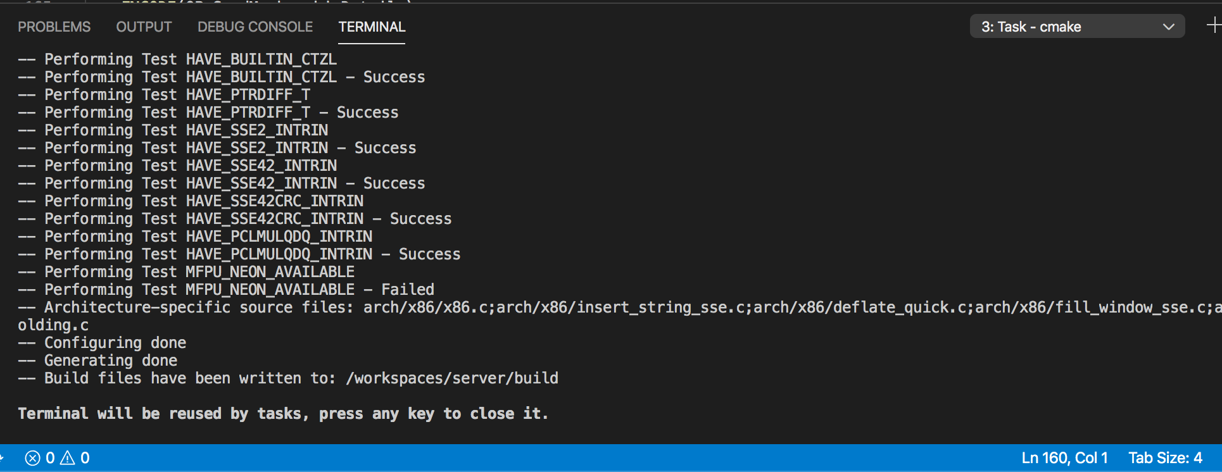Screen dimensions: 1222x472
Task: Click the sync icon at status bar edge
Action: 2,458
